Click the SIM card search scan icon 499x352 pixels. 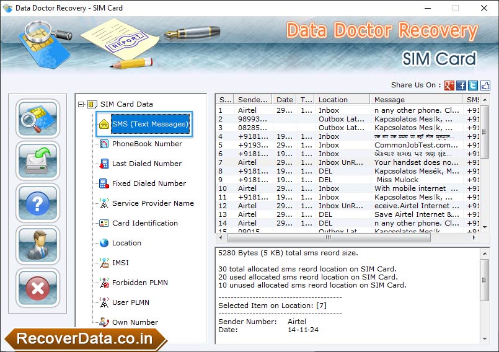click(38, 118)
